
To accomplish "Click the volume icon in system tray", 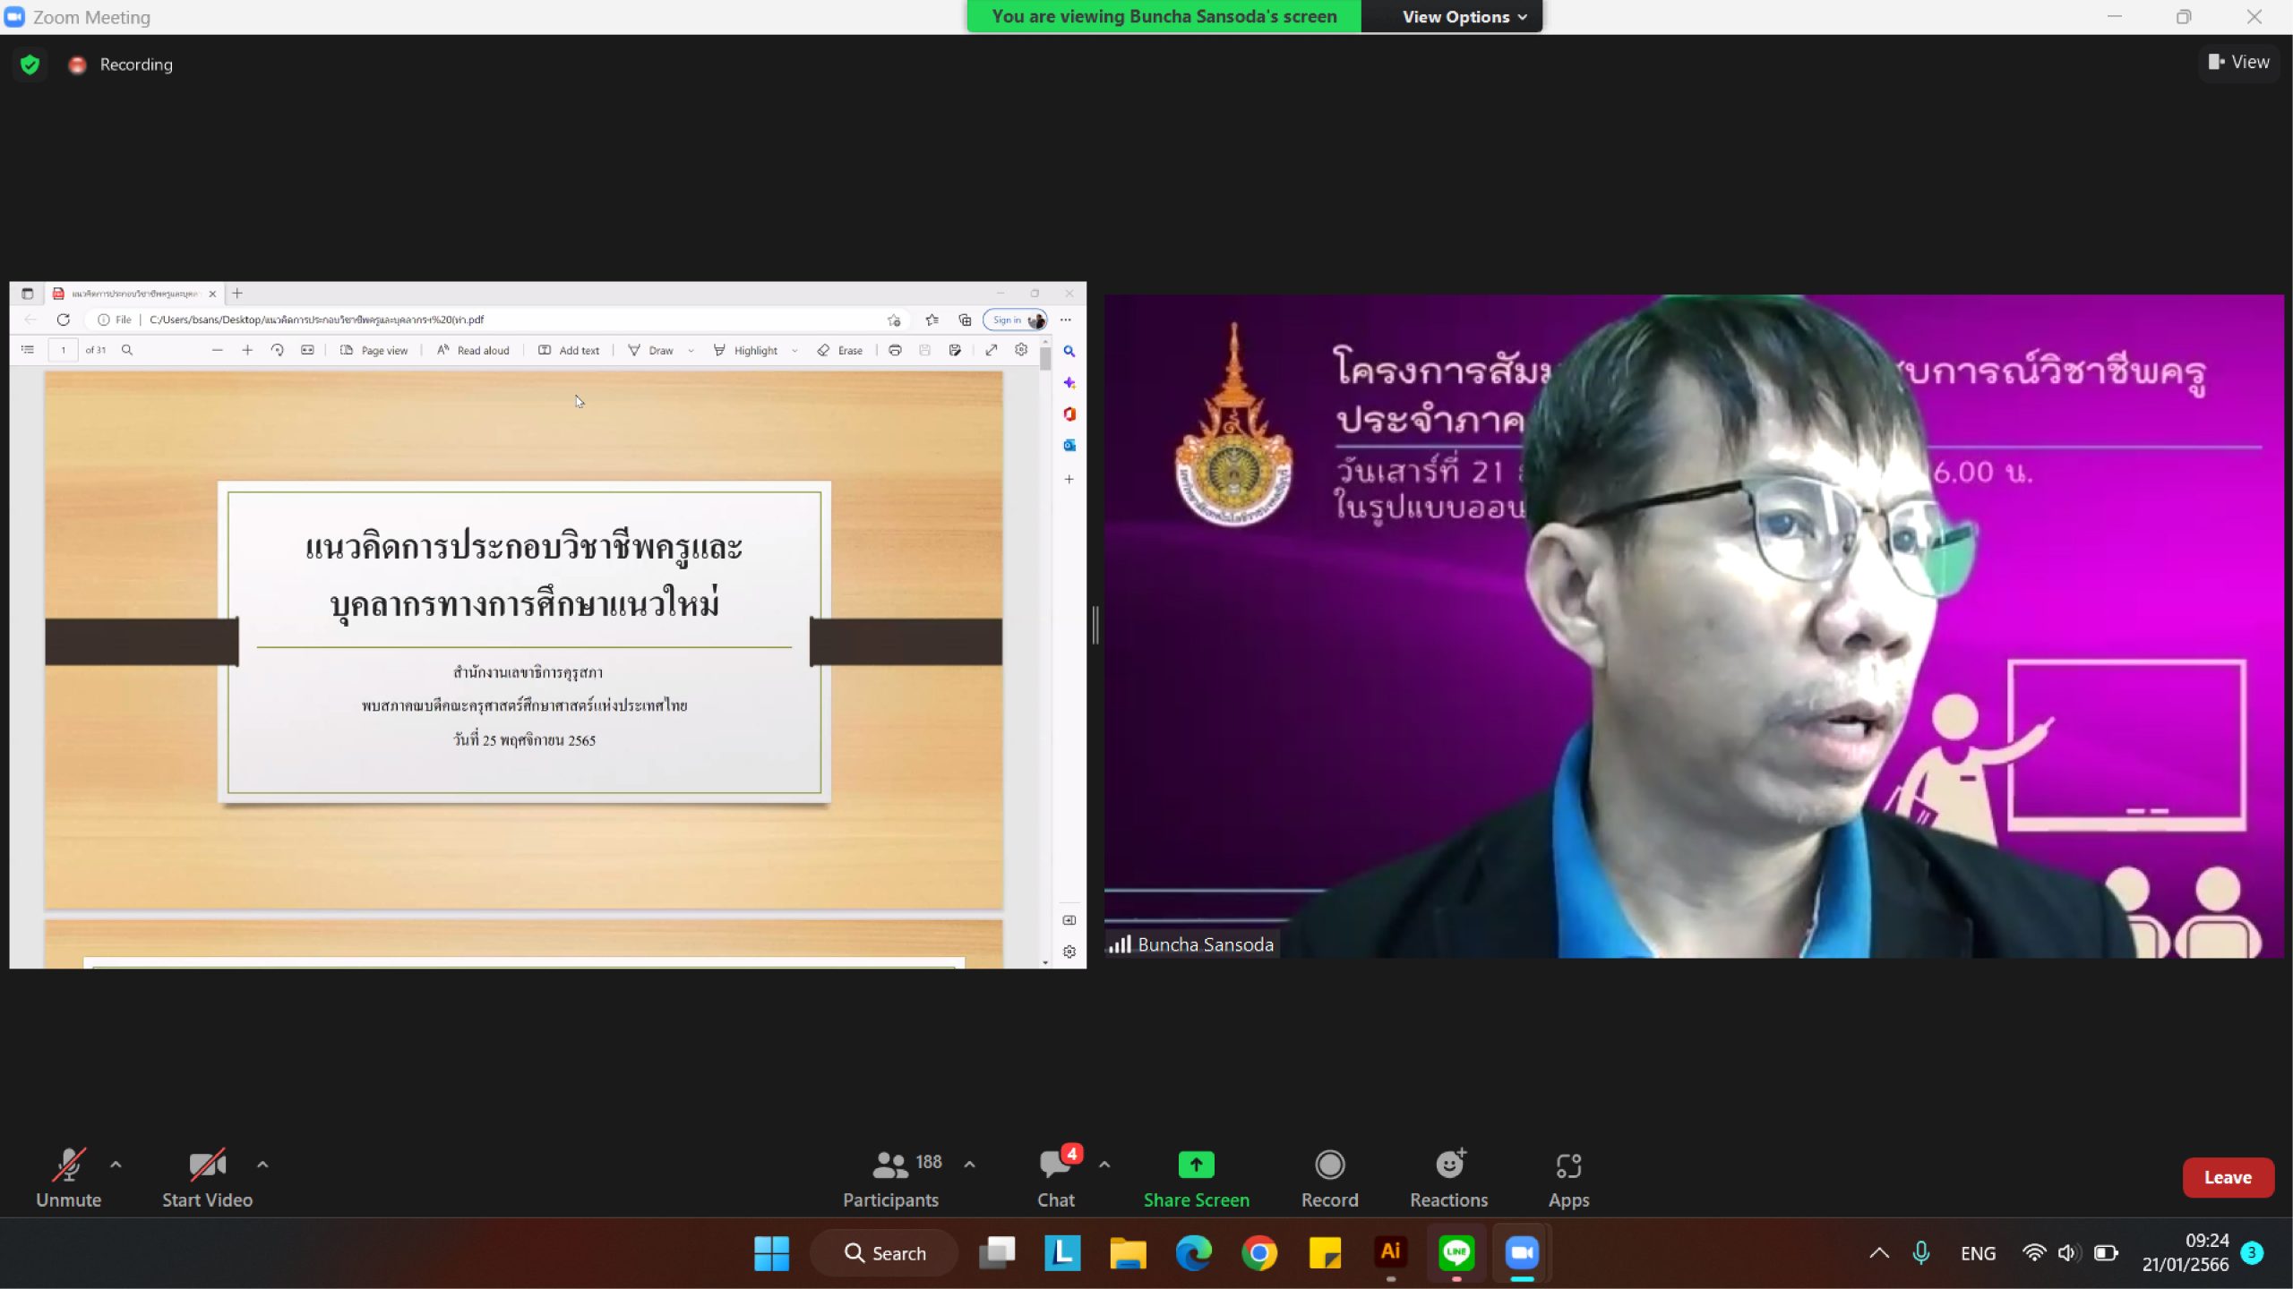I will point(2068,1253).
